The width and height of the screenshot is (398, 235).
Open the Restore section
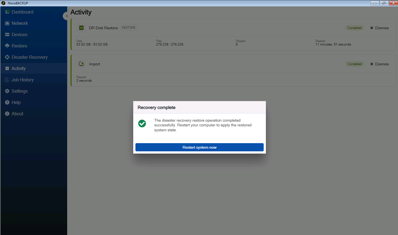point(34,46)
